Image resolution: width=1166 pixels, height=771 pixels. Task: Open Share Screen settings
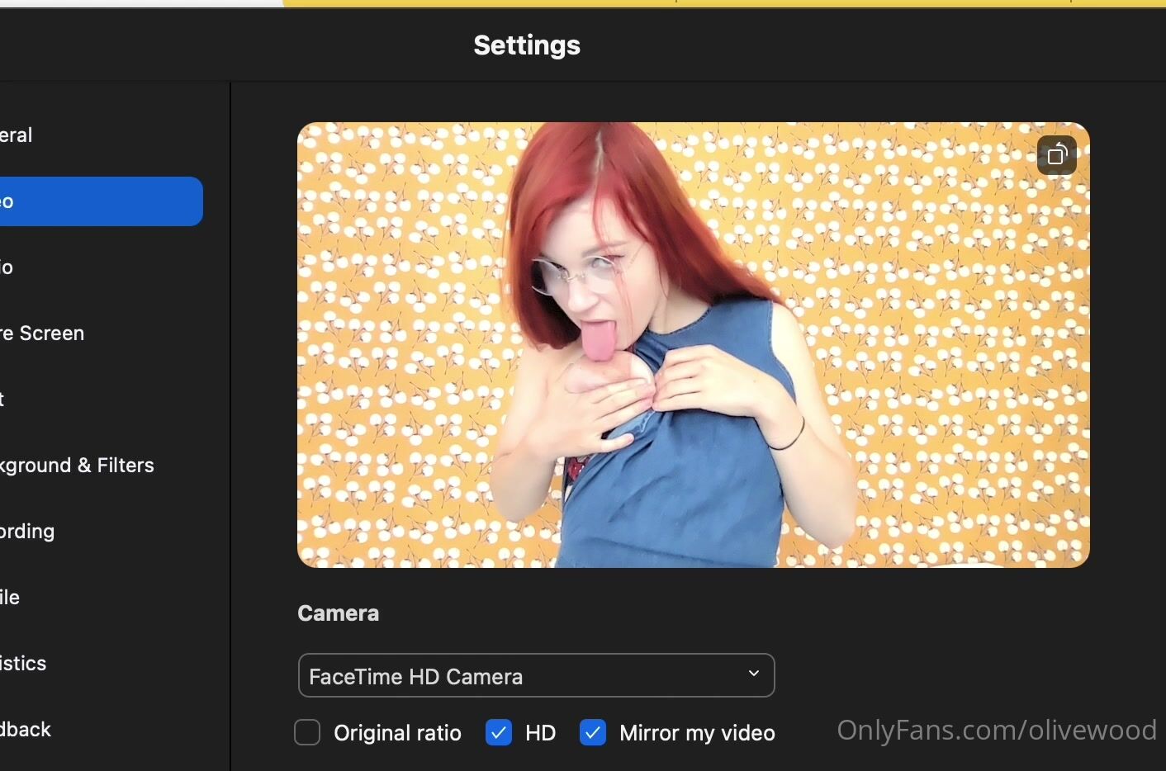coord(43,333)
